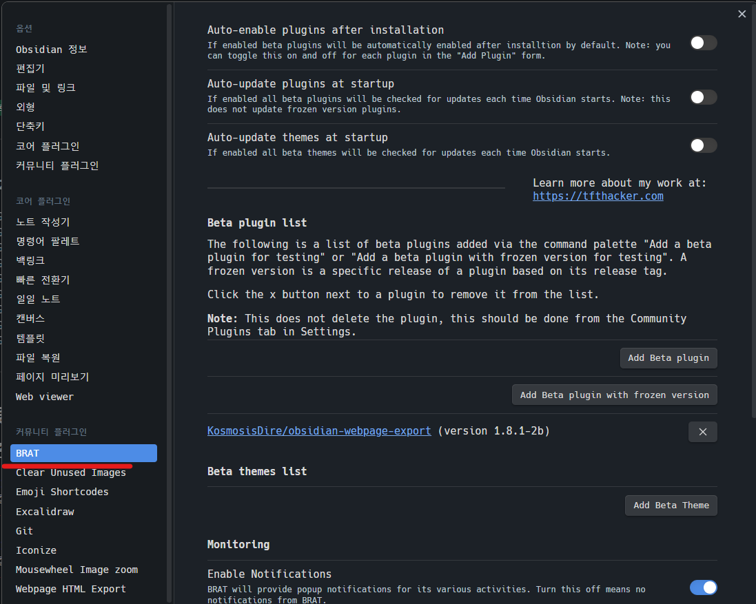
Task: Open Web viewer plugin settings
Action: tap(83, 397)
